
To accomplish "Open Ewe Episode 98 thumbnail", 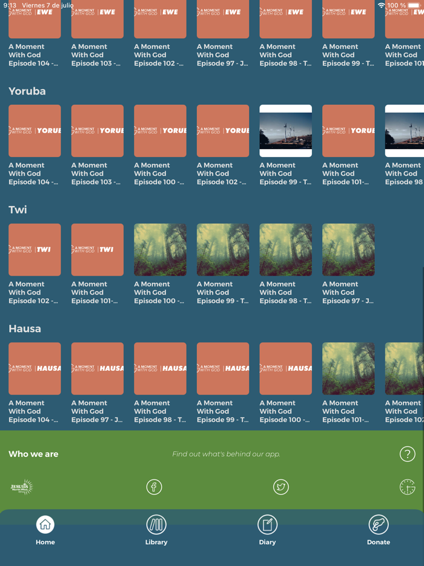I will (286, 19).
